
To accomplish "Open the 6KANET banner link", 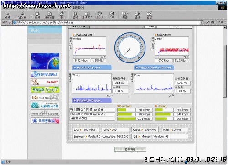I will point(45,82).
